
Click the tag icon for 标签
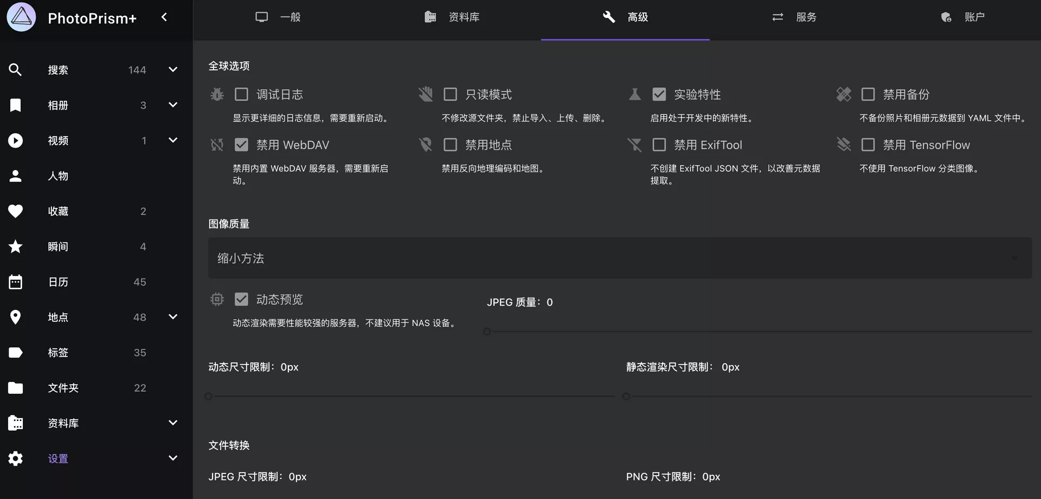[16, 353]
